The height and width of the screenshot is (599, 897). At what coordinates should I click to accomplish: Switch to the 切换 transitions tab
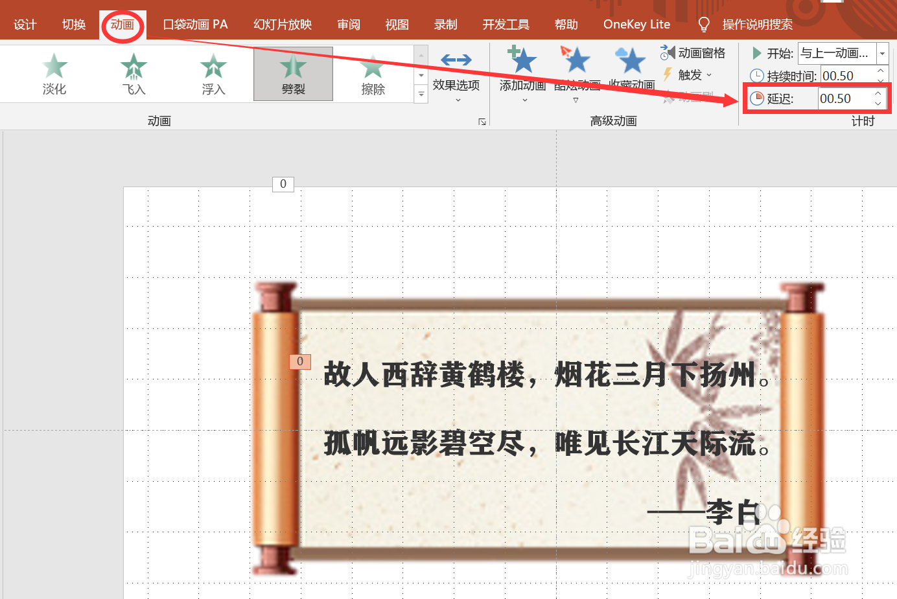[x=74, y=25]
